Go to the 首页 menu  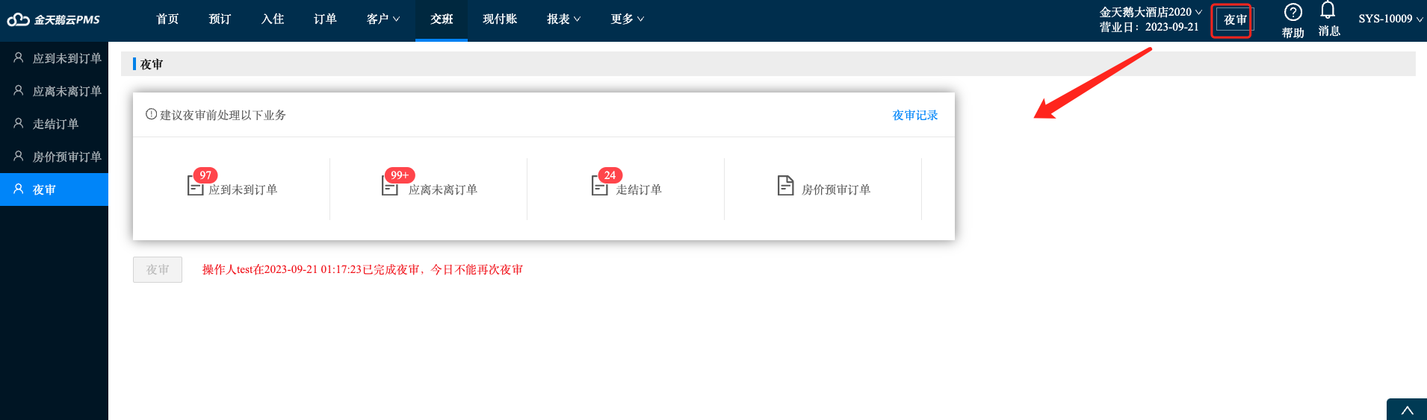168,19
